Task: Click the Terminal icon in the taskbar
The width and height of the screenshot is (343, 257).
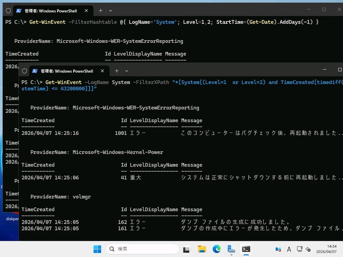Action: 246,249
